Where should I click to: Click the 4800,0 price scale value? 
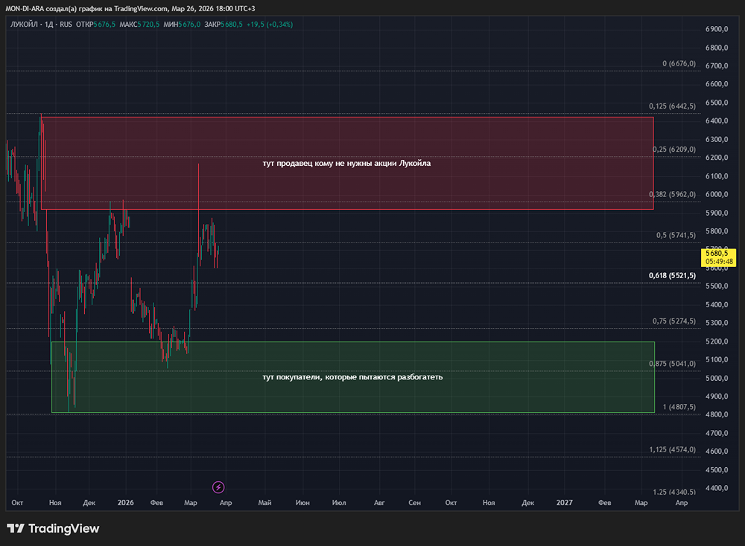[717, 414]
